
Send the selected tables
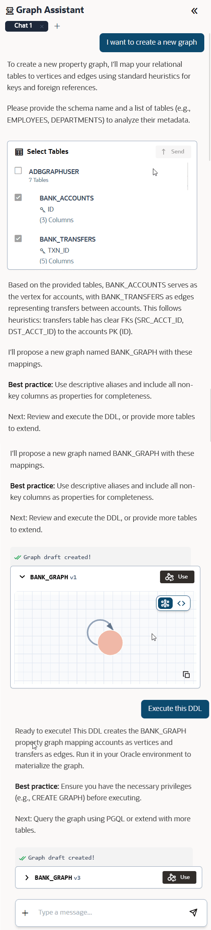pos(173,151)
